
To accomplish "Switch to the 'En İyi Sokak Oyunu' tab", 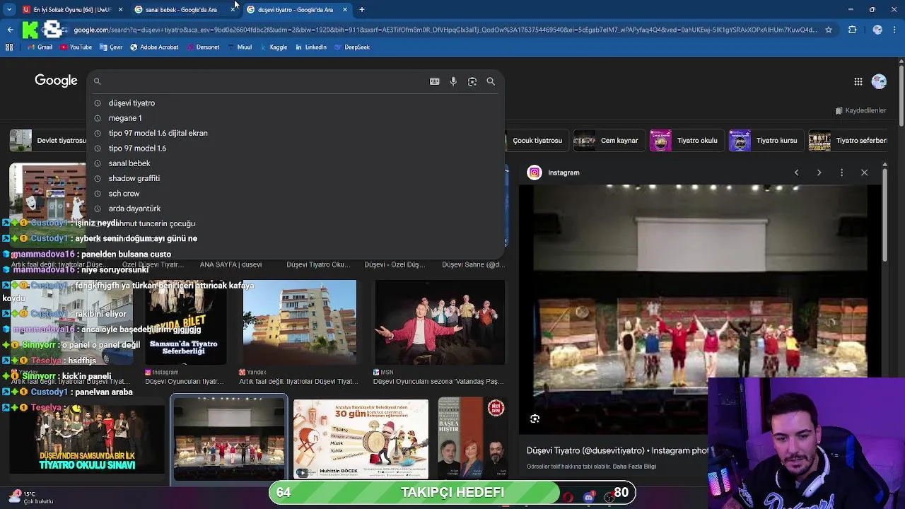I will tap(72, 10).
